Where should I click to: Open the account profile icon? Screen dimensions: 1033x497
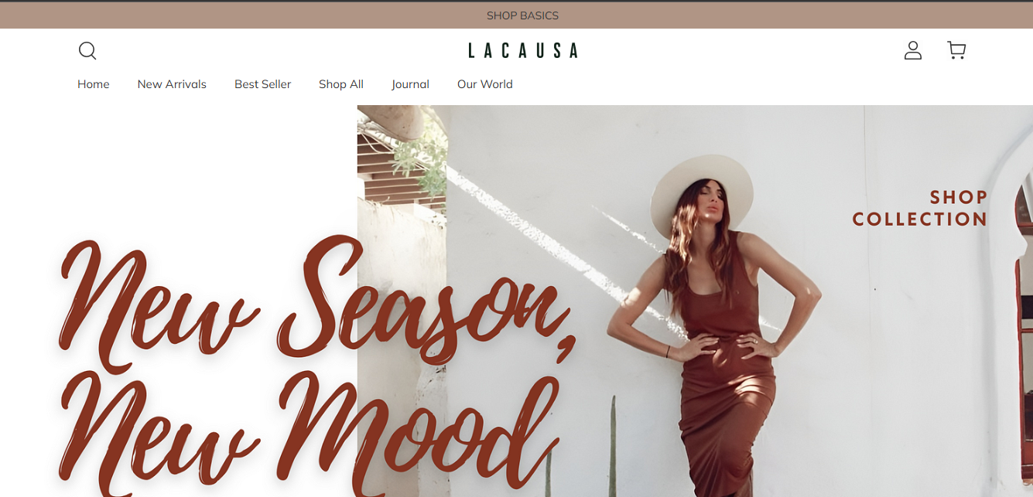(x=913, y=50)
